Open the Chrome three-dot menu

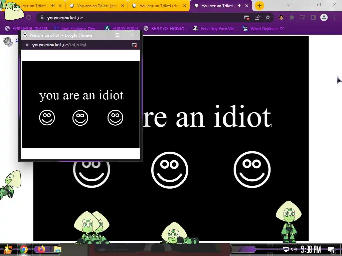[x=335, y=17]
